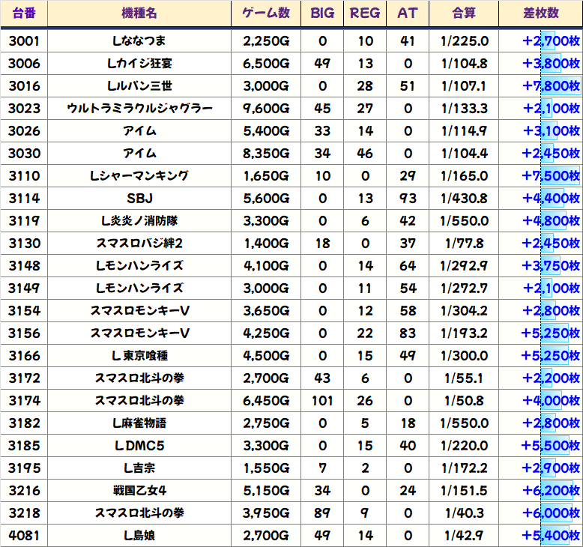Click the 台番 column header
Viewport: 583px width, 547px height.
pos(24,13)
